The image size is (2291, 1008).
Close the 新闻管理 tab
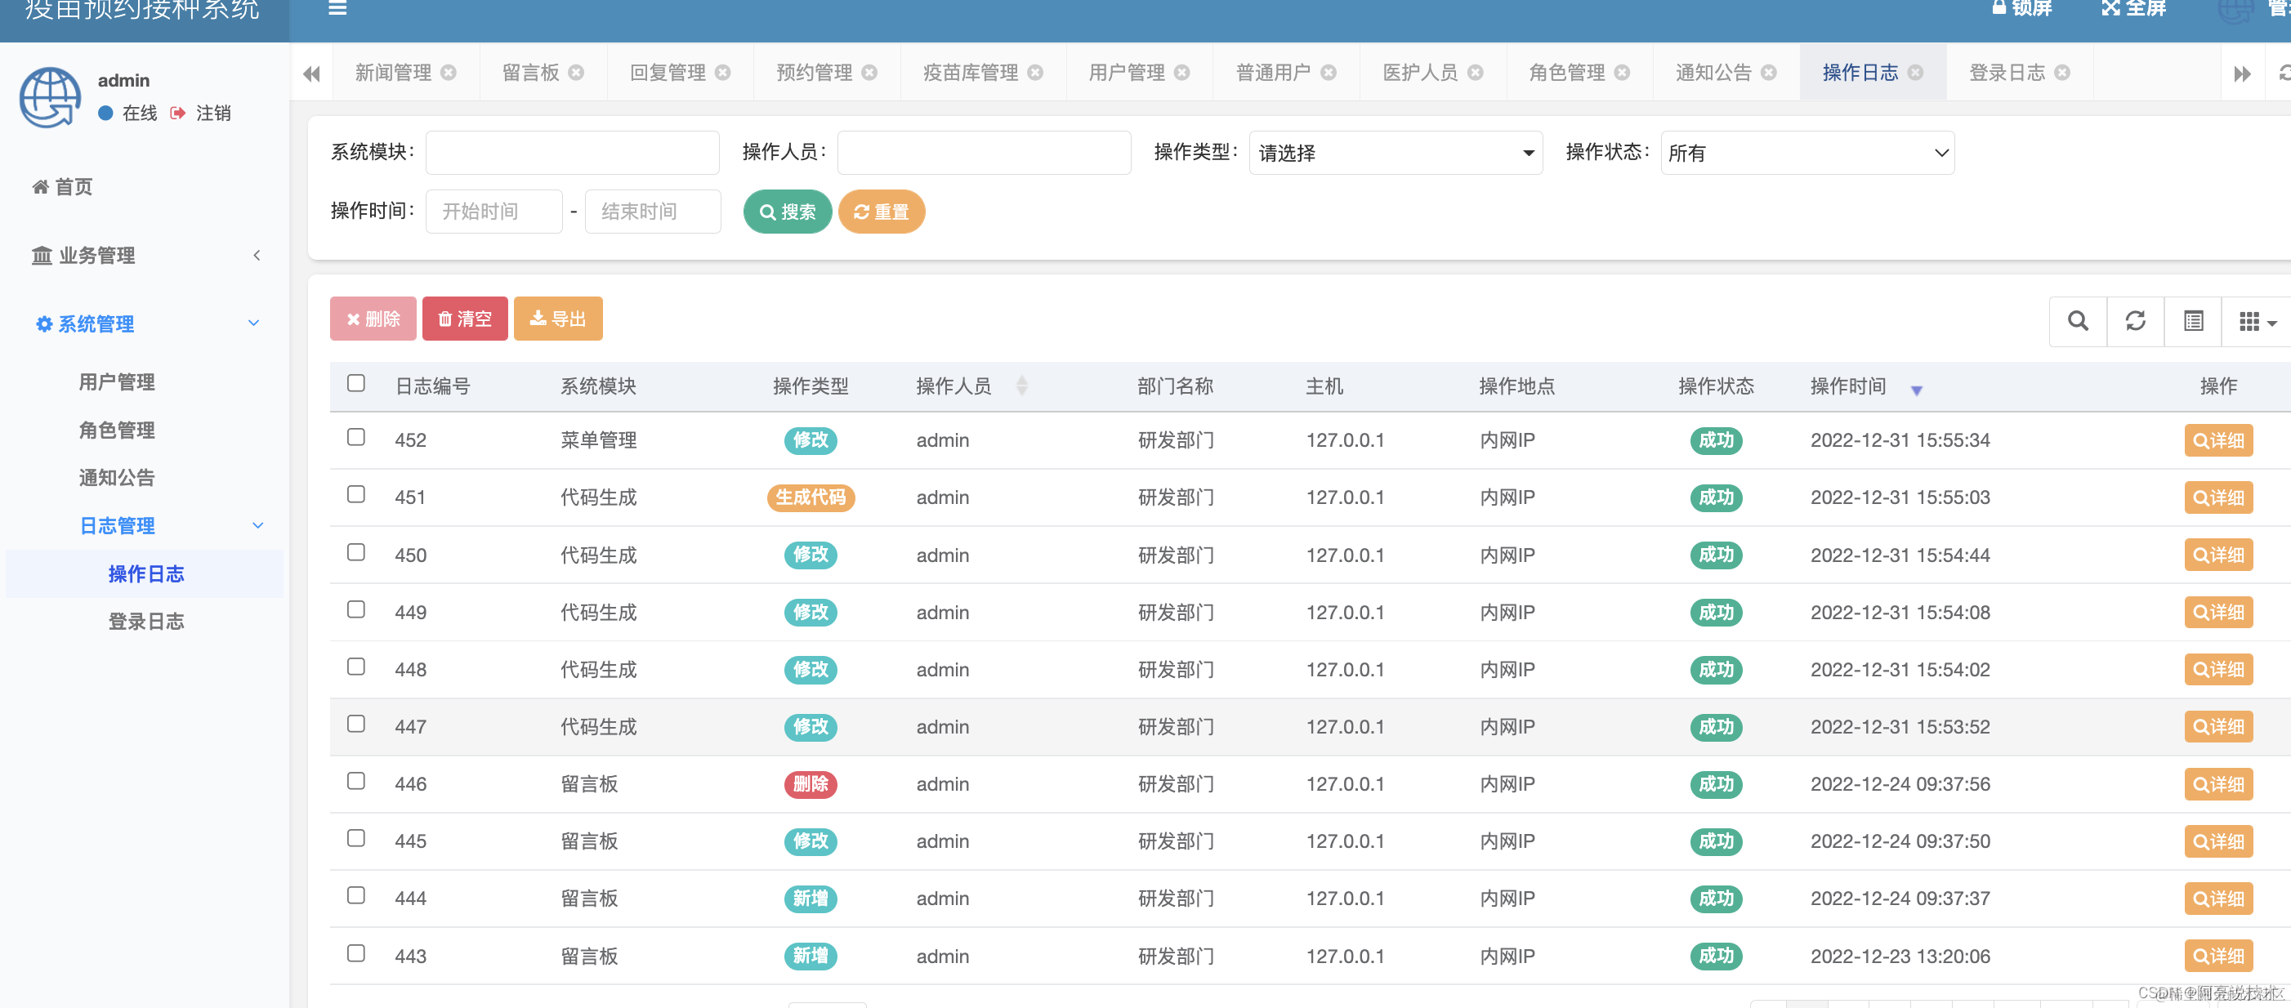[449, 73]
